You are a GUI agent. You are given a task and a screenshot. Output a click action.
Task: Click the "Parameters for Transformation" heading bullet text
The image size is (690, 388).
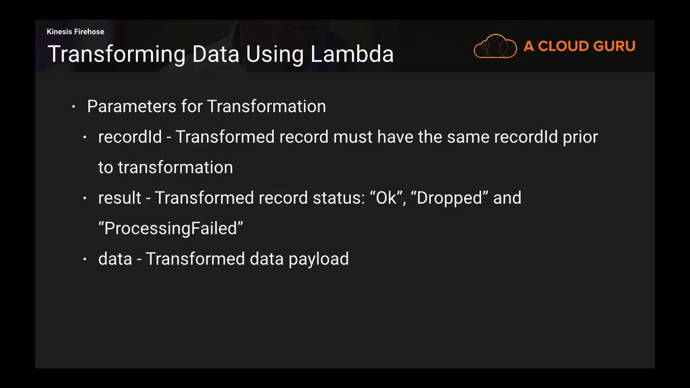pos(206,106)
